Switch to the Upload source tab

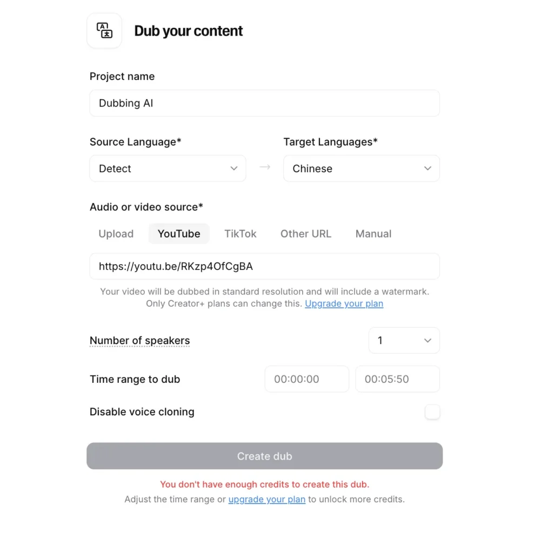tap(116, 233)
